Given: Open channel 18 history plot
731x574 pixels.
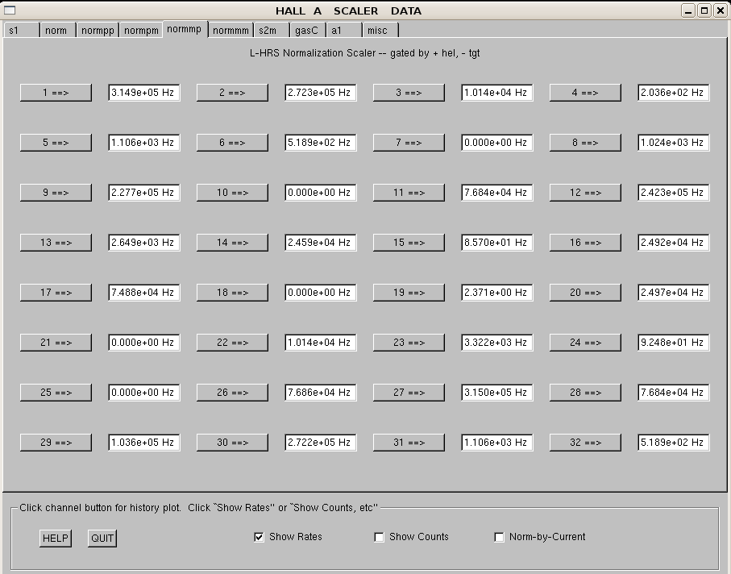Looking at the screenshot, I should click(x=232, y=293).
